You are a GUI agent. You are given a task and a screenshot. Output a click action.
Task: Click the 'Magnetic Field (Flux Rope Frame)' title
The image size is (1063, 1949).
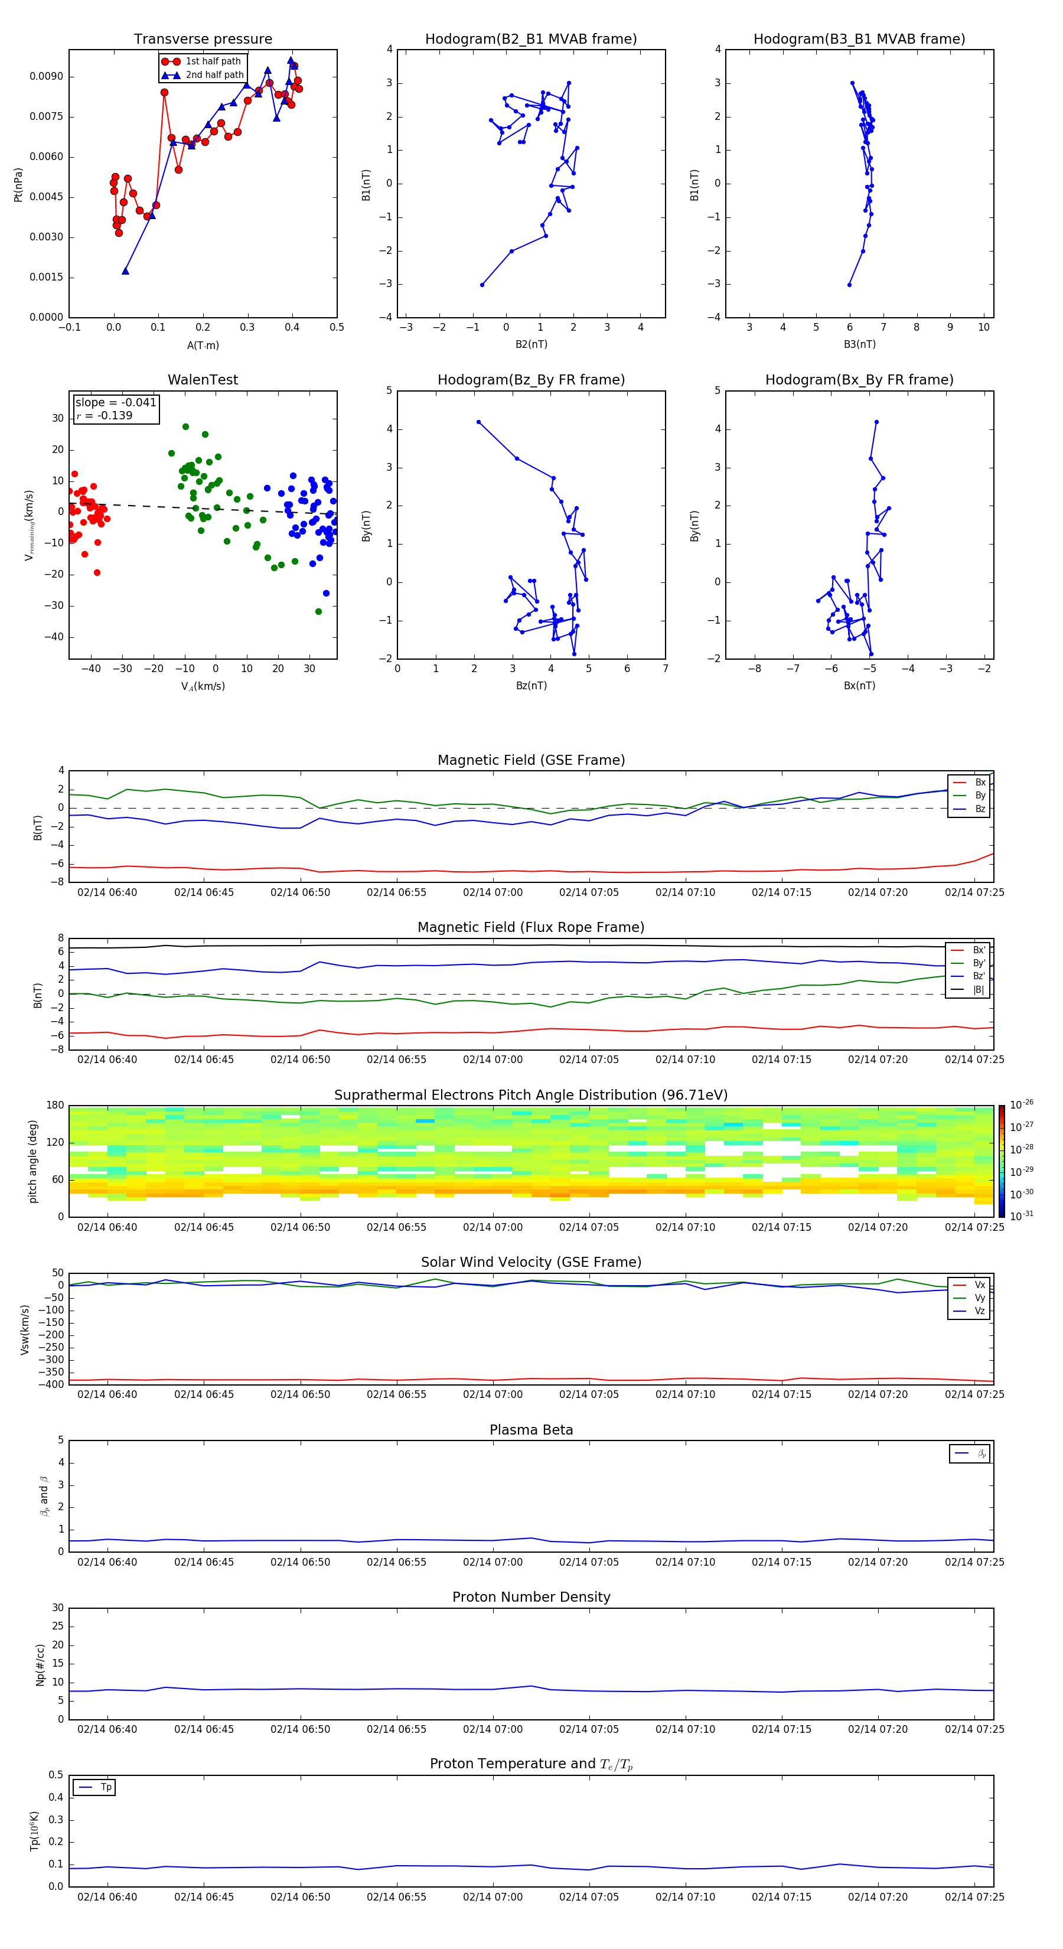(531, 928)
